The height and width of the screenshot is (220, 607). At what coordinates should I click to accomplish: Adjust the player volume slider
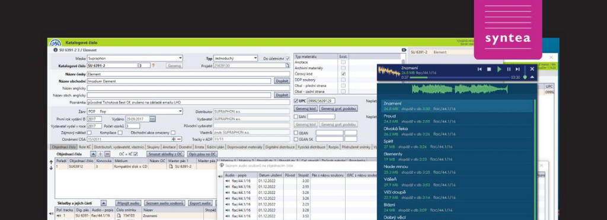click(x=525, y=73)
